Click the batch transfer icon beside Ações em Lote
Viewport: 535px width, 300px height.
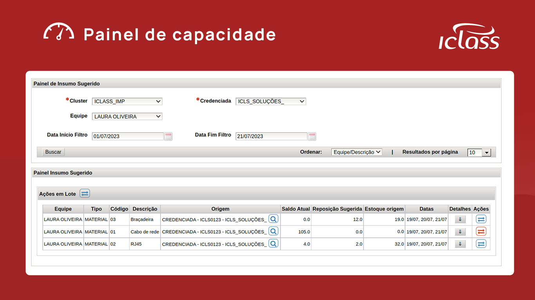click(x=85, y=193)
